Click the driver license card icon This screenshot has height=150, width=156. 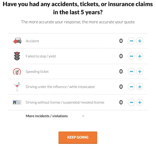pyautogui.click(x=17, y=102)
